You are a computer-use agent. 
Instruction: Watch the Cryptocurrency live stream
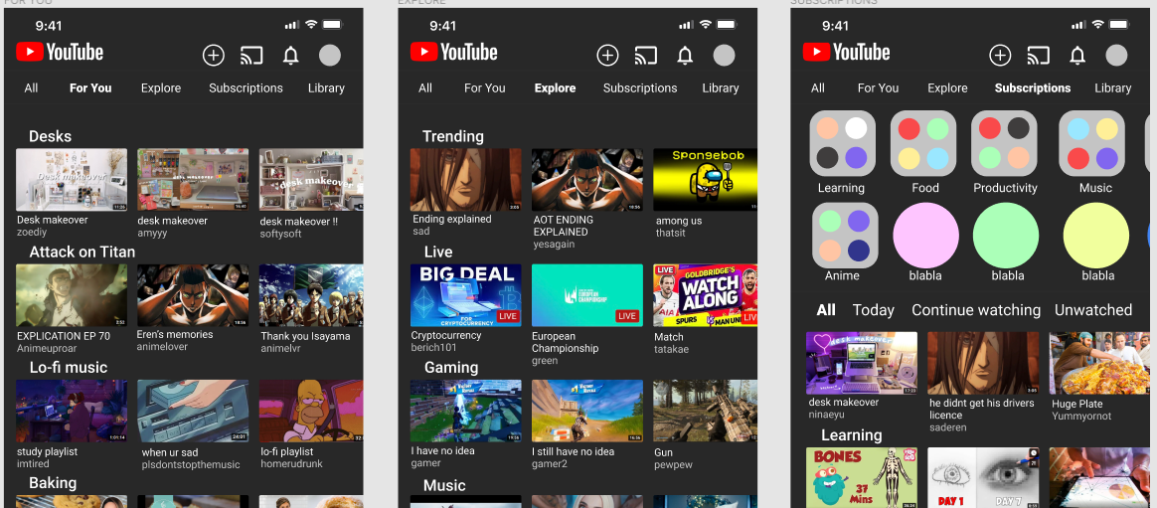click(465, 295)
